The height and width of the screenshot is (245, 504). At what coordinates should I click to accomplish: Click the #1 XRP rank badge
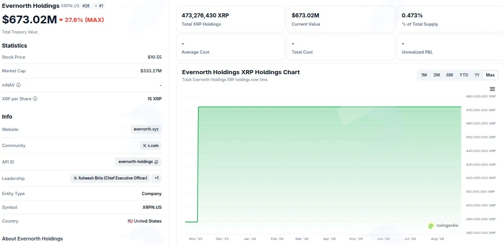coord(99,6)
